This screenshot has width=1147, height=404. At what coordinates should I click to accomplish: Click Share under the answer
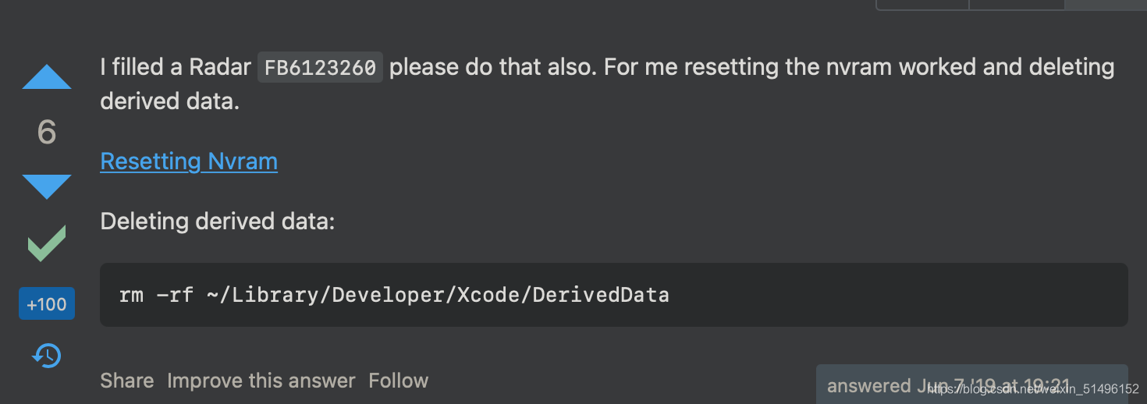tap(127, 381)
